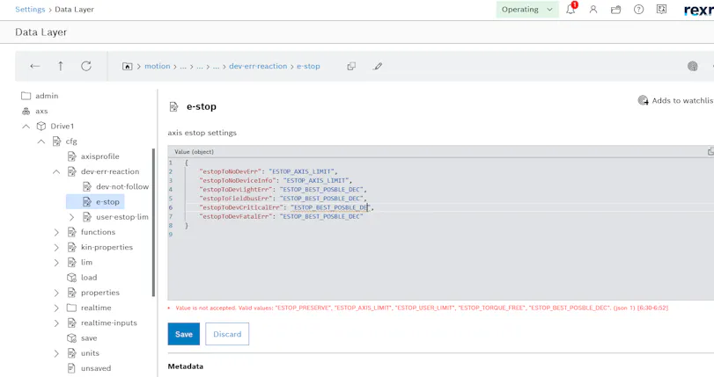Click the e-stop heading document icon
This screenshot has height=377, width=714.
pos(173,107)
